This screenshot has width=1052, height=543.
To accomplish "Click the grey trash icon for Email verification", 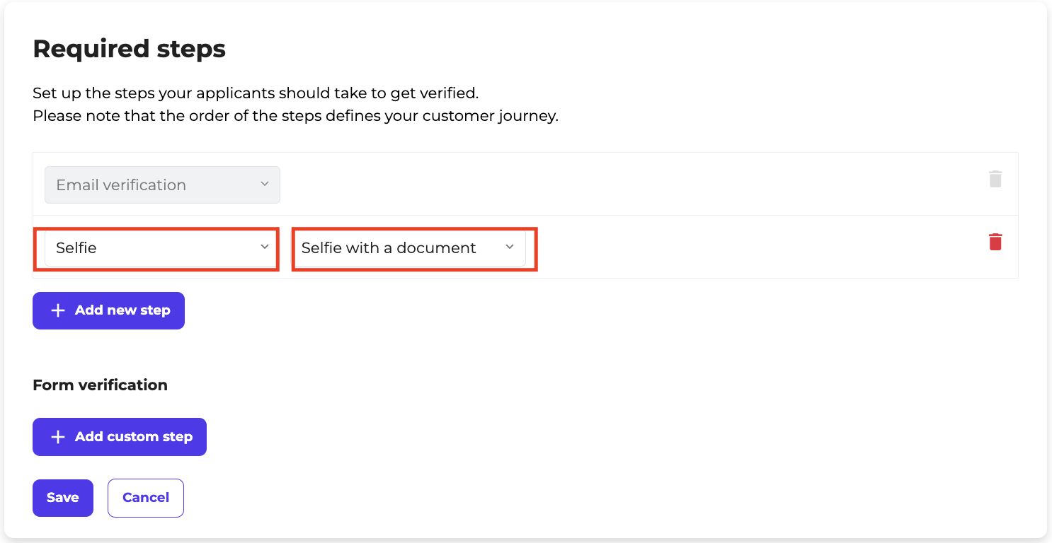I will (x=995, y=179).
